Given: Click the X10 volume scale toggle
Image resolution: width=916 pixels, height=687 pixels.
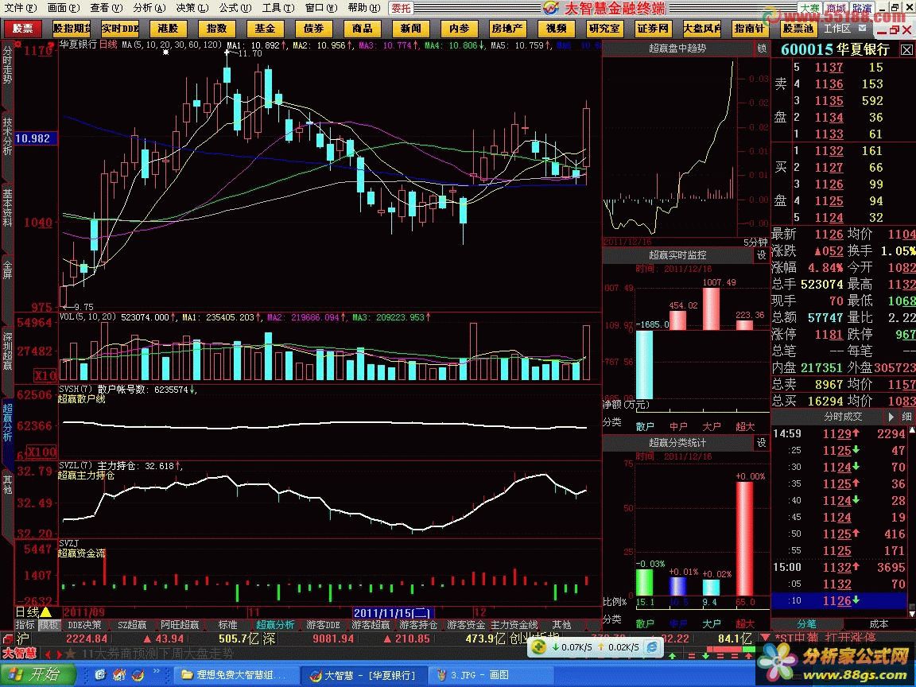Looking at the screenshot, I should pos(45,375).
